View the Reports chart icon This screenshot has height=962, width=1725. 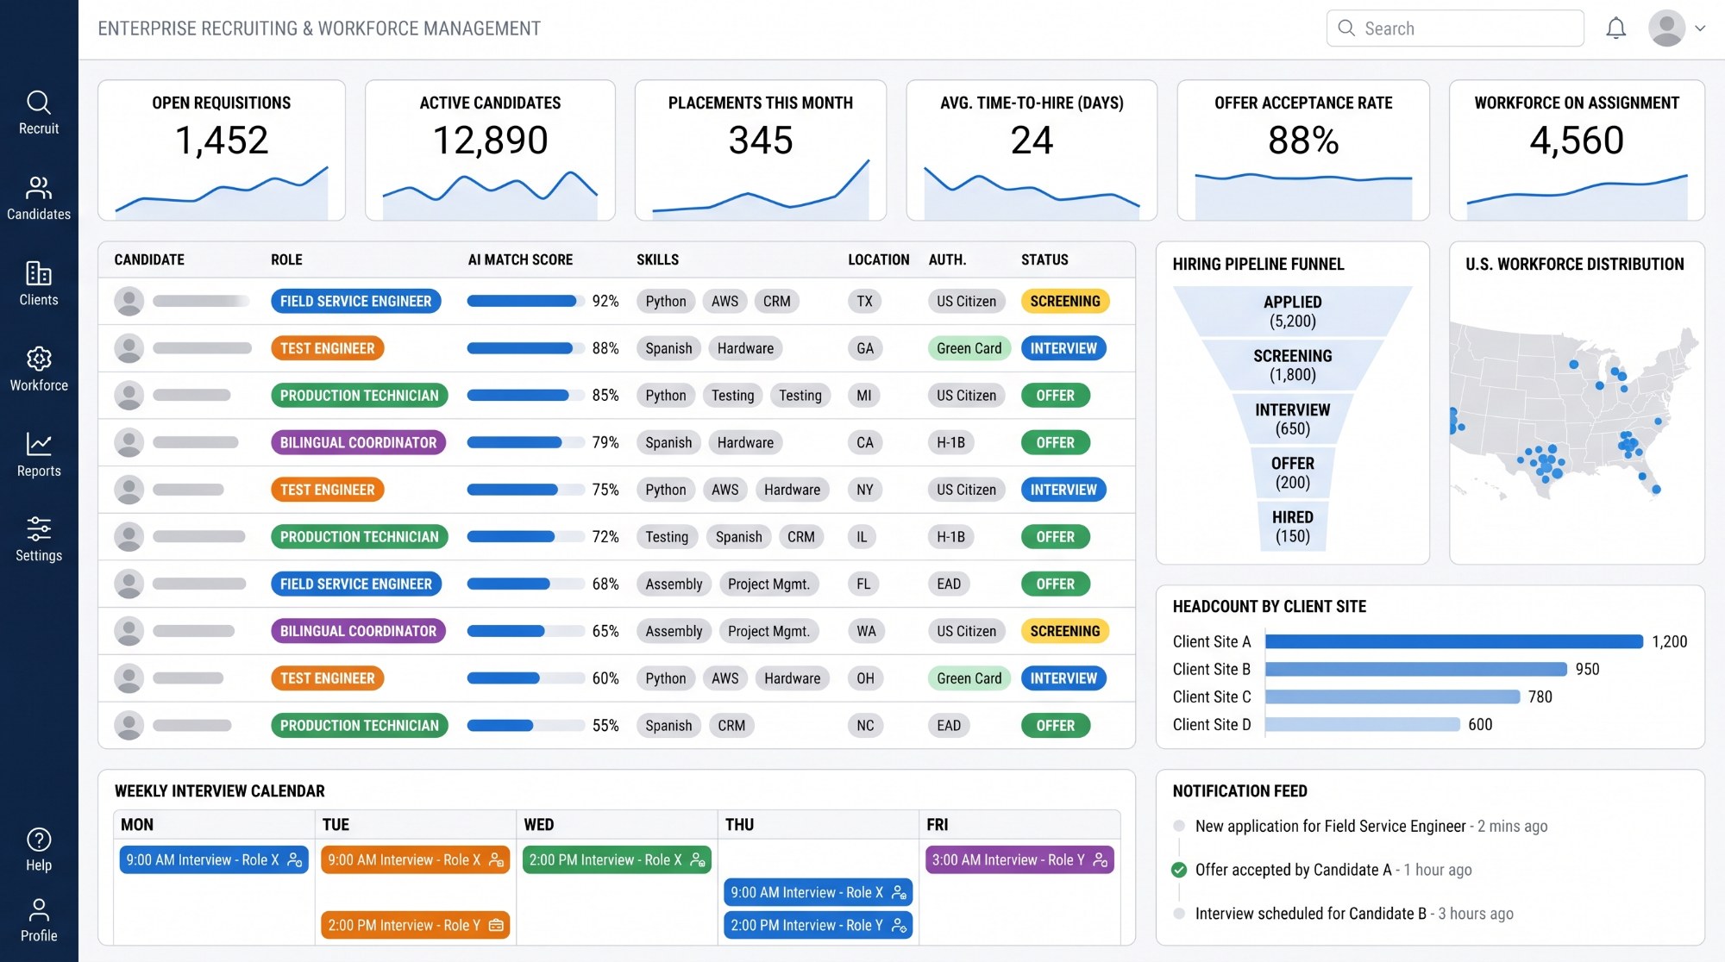click(x=39, y=444)
